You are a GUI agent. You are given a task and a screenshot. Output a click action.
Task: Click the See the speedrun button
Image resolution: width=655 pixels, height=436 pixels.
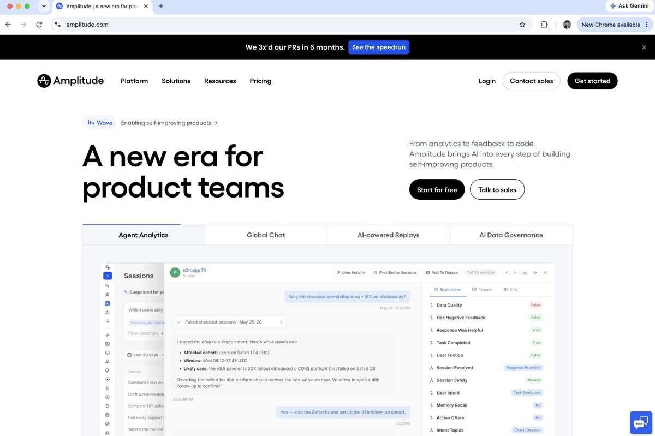click(379, 47)
